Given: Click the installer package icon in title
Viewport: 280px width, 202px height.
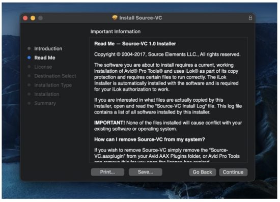Looking at the screenshot, I should pos(115,18).
